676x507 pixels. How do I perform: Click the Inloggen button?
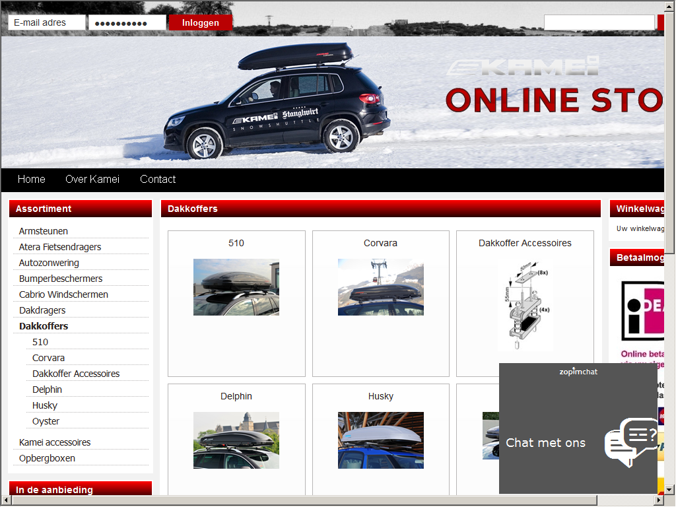click(201, 22)
